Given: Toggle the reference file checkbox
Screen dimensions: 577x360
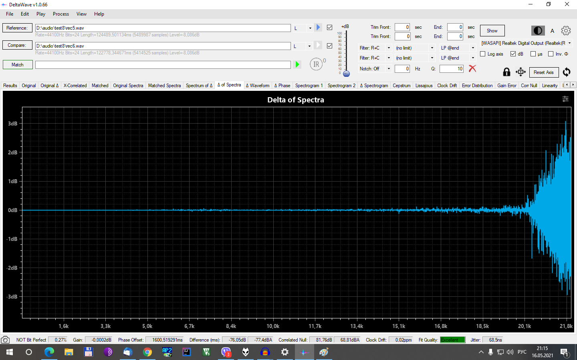Looking at the screenshot, I should 329,28.
